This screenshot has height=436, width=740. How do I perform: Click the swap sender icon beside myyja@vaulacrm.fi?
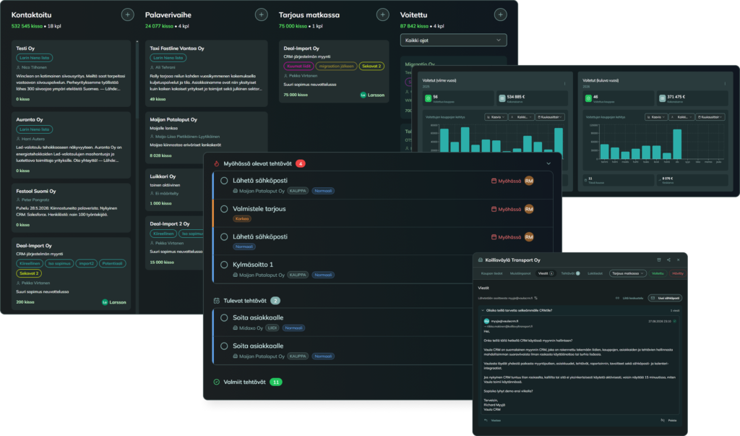point(535,298)
